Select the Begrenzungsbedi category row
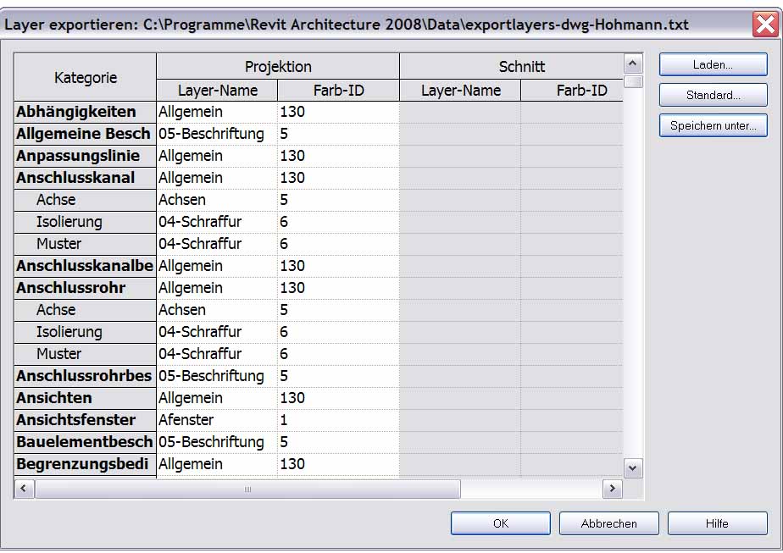Viewport: 783px width, 553px height. pos(86,464)
